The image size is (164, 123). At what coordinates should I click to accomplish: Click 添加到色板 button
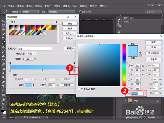pos(154,53)
